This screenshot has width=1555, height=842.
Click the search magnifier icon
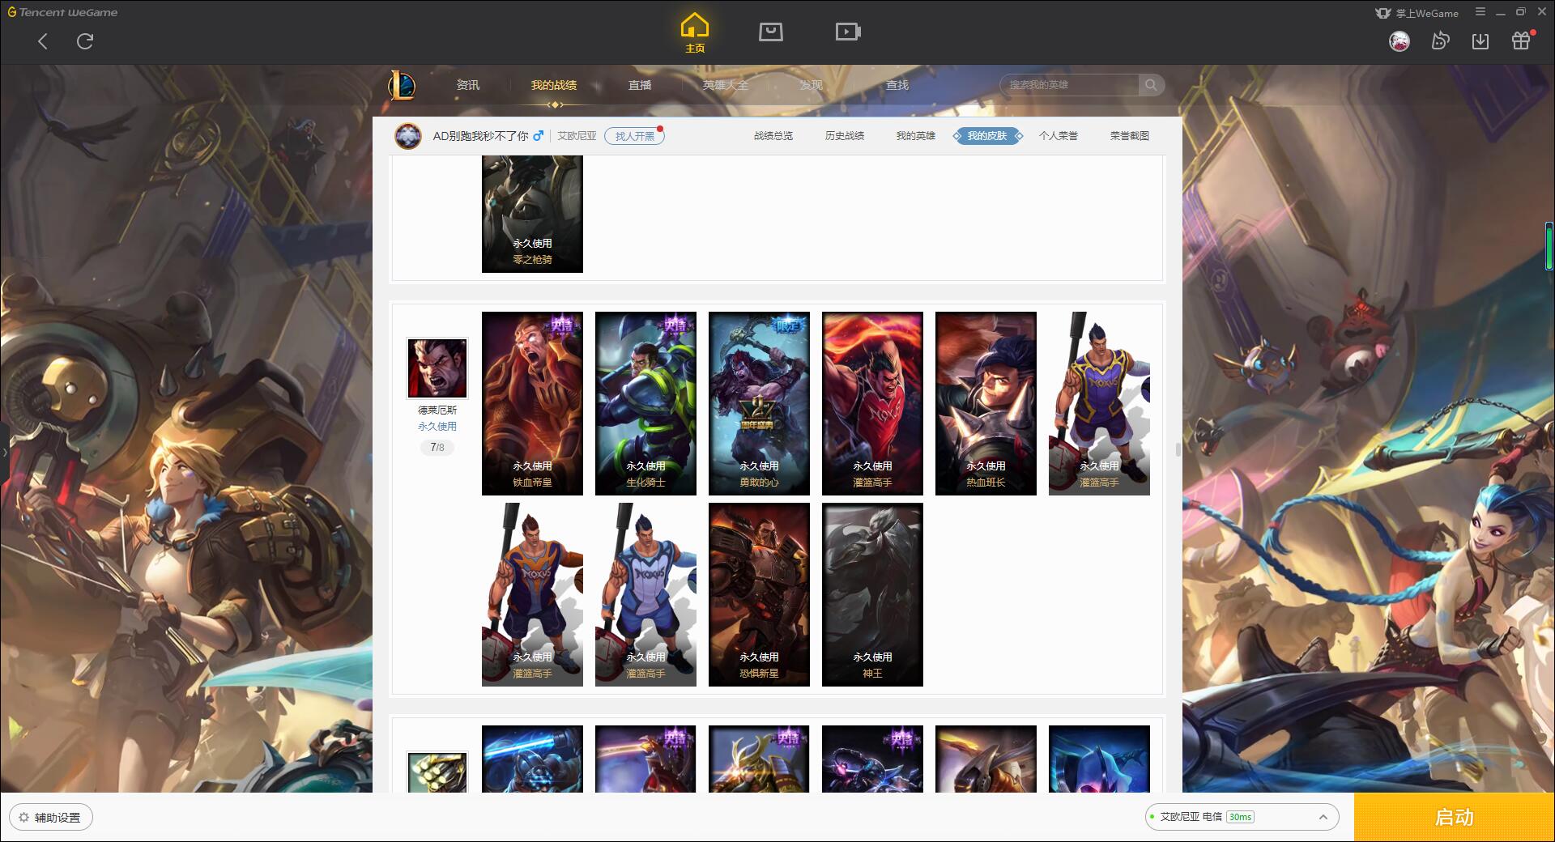click(x=1151, y=85)
